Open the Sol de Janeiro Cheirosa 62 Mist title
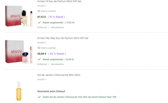The image size is (168, 103). pos(59,75)
